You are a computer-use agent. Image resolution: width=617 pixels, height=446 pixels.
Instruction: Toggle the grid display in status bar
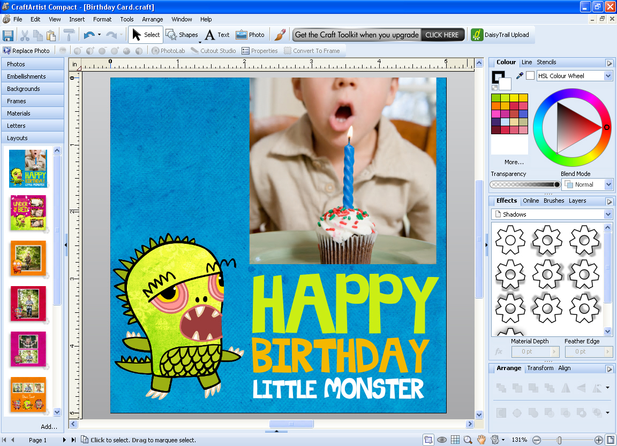(455, 440)
